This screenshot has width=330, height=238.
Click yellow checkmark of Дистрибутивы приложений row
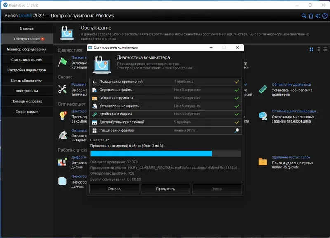coord(237,122)
